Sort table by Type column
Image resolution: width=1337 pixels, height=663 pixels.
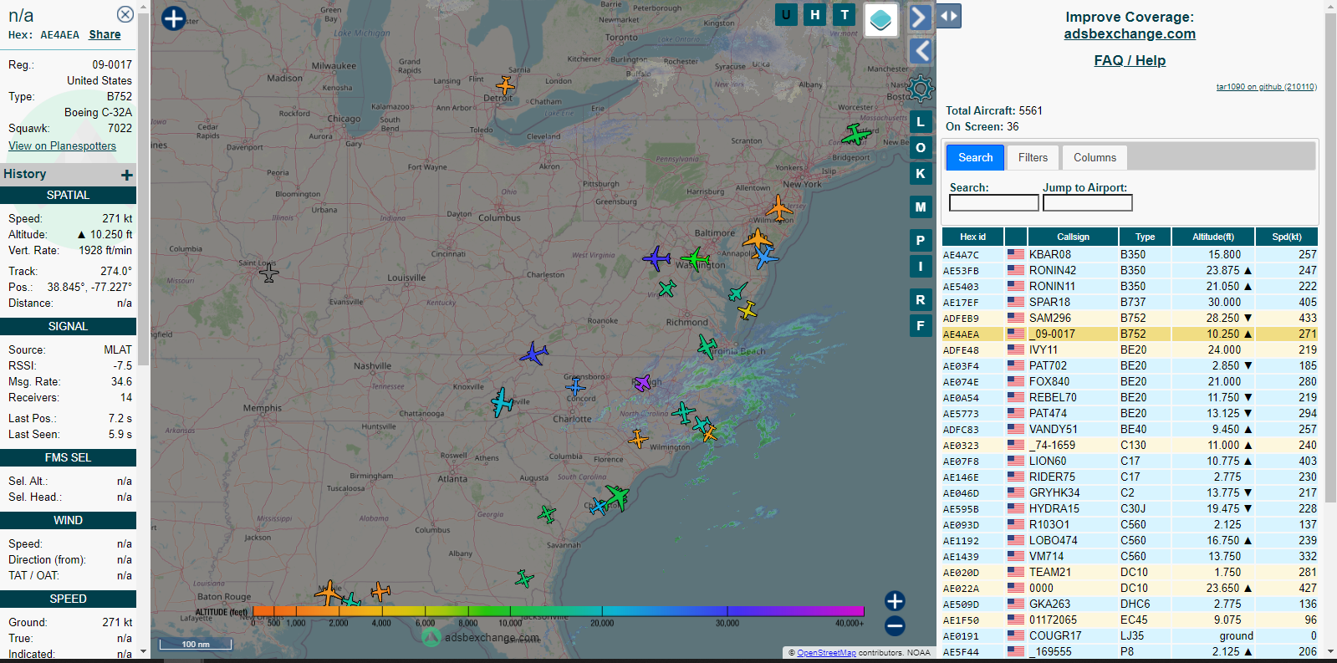click(x=1145, y=237)
